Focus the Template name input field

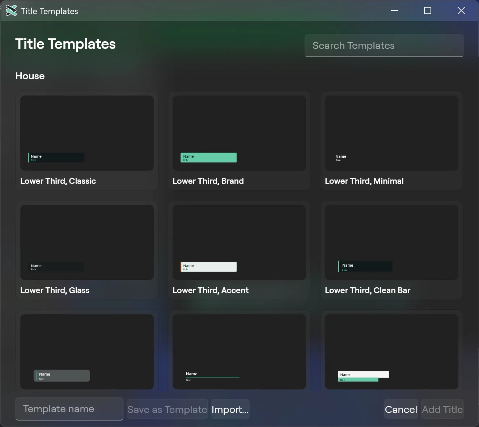click(69, 409)
